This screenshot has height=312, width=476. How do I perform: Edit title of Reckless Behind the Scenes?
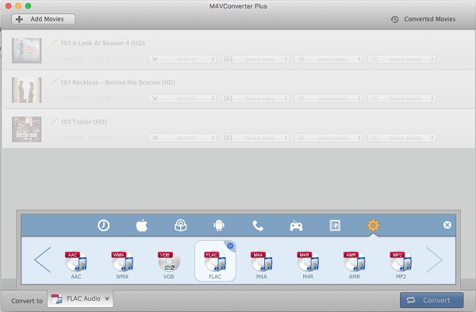(x=53, y=82)
